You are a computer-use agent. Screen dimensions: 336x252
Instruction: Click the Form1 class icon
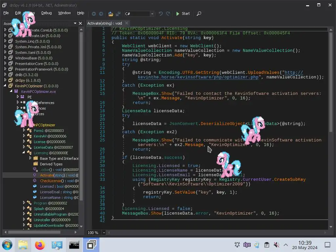coord(29,130)
